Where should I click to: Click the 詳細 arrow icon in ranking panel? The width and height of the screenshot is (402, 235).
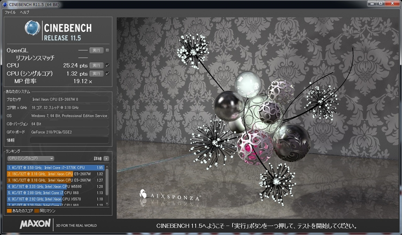(x=106, y=158)
